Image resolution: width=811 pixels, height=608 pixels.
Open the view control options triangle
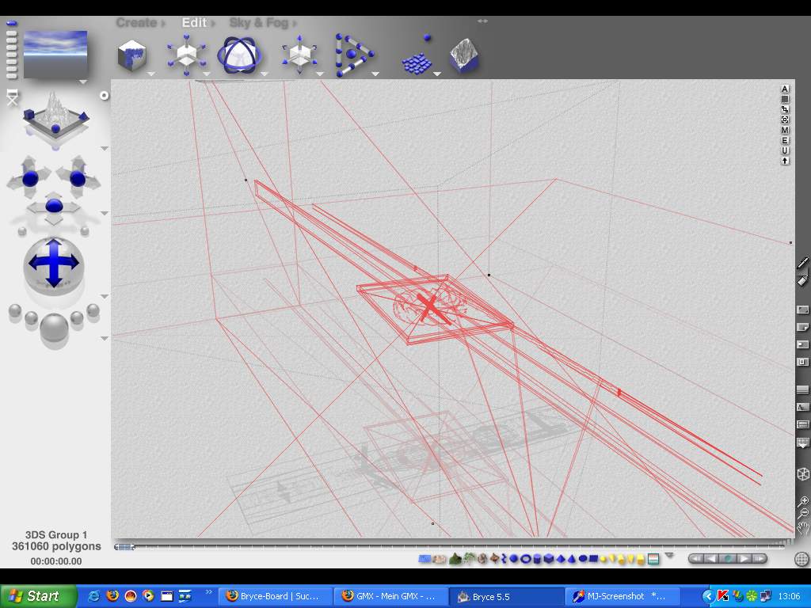pos(105,148)
